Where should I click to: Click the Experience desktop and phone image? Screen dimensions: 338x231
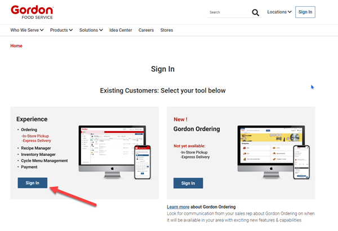coord(115,152)
